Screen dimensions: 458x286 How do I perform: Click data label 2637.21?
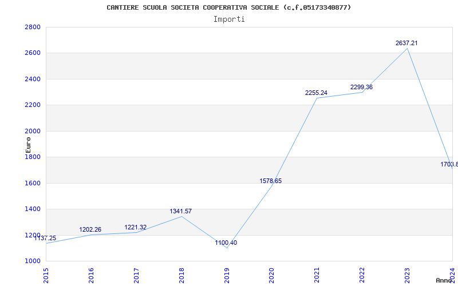click(406, 43)
